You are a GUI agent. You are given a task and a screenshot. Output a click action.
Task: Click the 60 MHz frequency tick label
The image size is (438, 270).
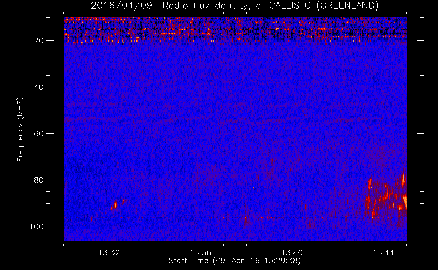pos(39,134)
